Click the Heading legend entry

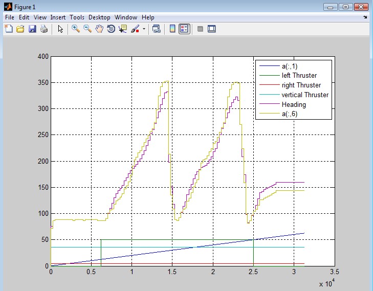tap(293, 104)
